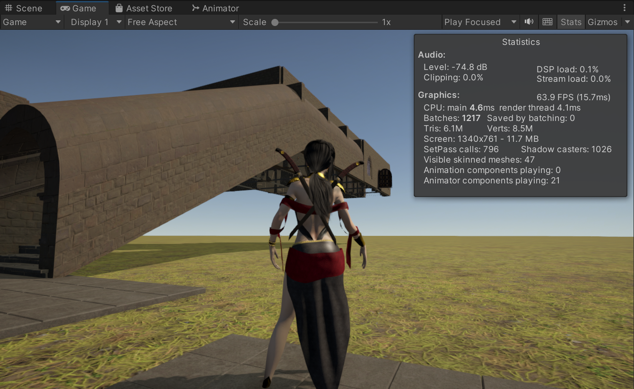Viewport: 634px width, 389px height.
Task: Click the Animation components playing: 0 line
Action: pos(492,170)
